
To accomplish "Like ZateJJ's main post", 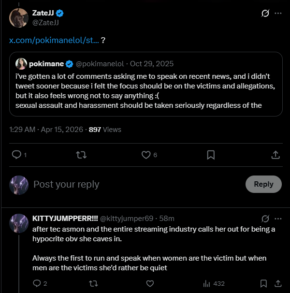I will coord(145,155).
